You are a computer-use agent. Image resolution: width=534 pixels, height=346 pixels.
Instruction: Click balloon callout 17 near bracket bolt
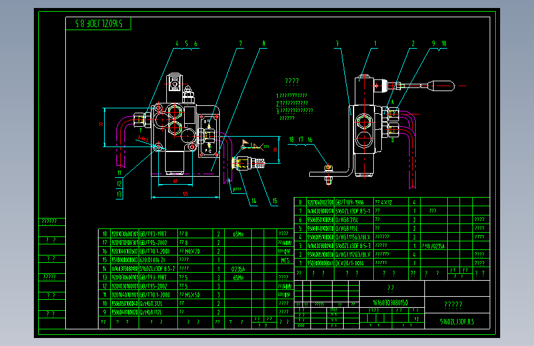[x=301, y=140]
